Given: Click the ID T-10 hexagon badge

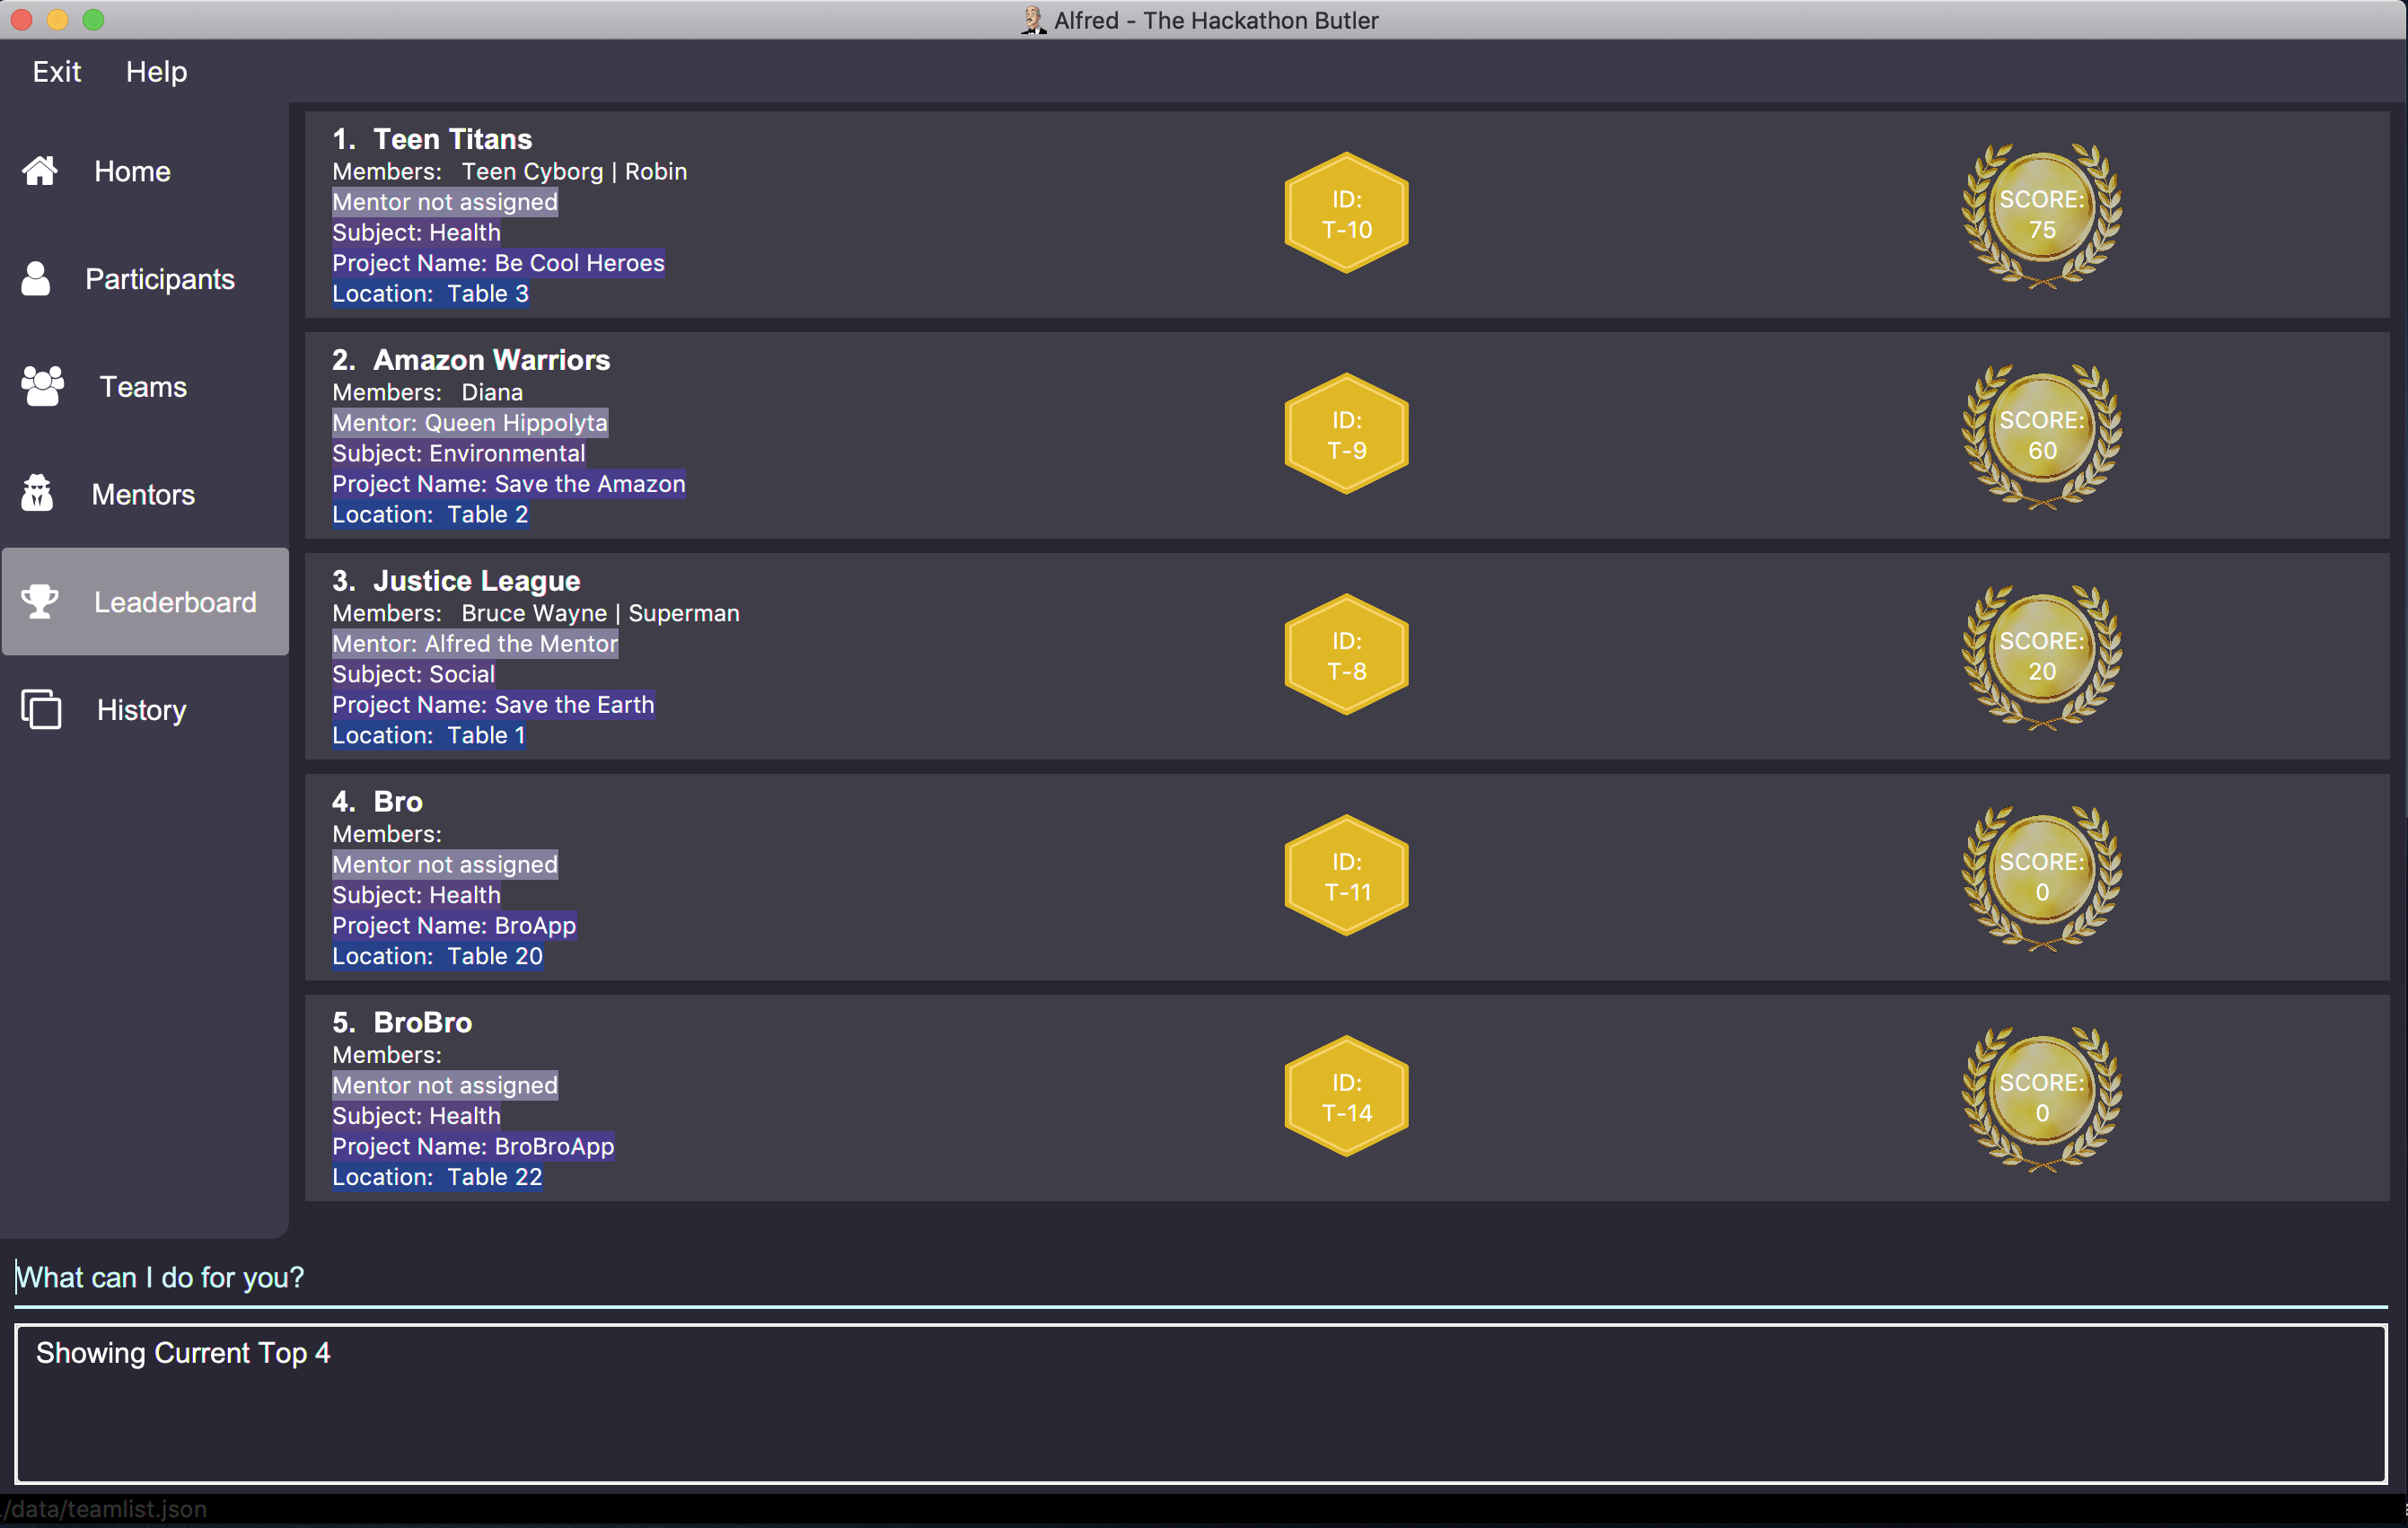Looking at the screenshot, I should point(1346,213).
